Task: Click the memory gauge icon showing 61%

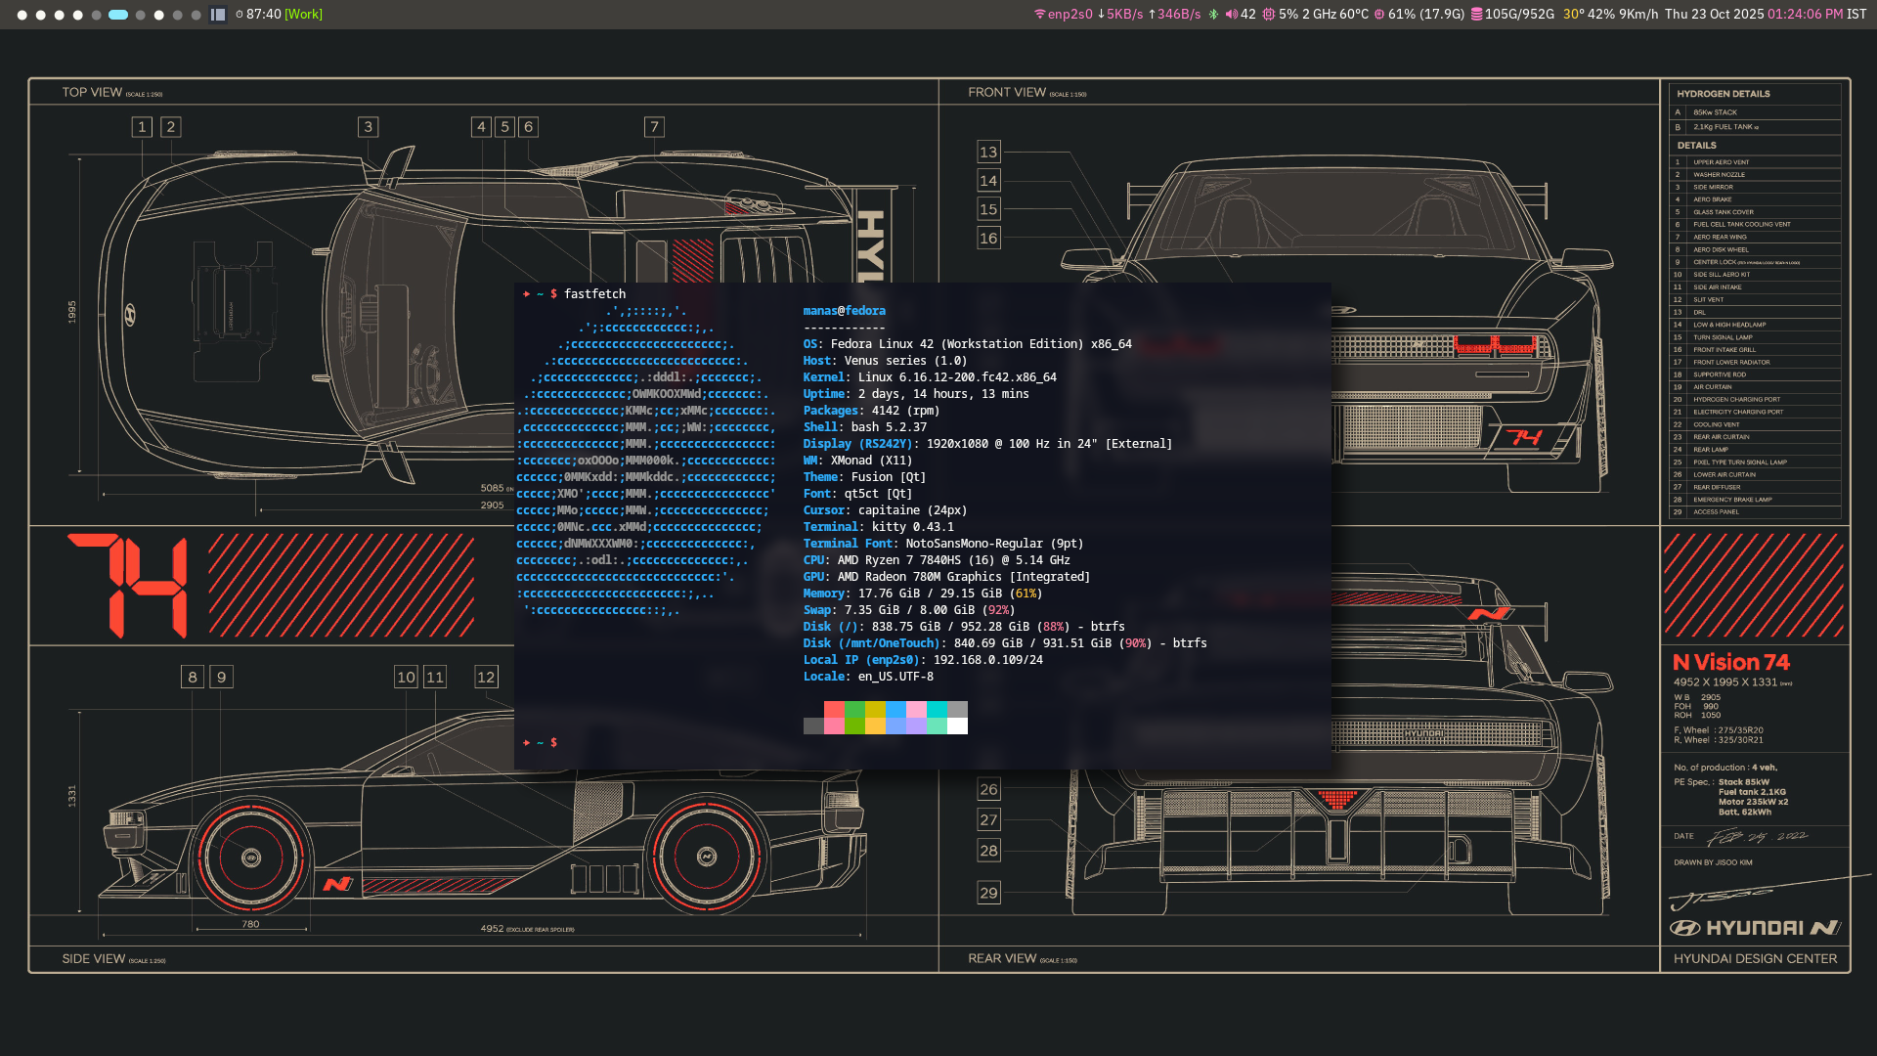Action: pos(1379,15)
